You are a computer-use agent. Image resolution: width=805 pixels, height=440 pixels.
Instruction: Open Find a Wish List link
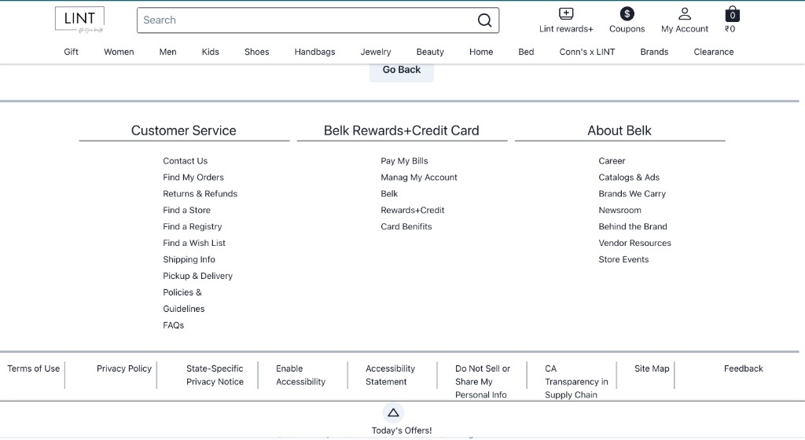pos(194,243)
